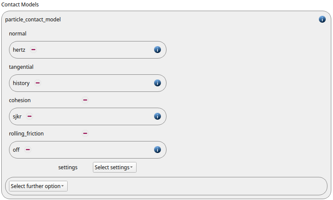Click the off rolling friction field
Image resolution: width=333 pixels, height=200 pixels.
(87, 150)
